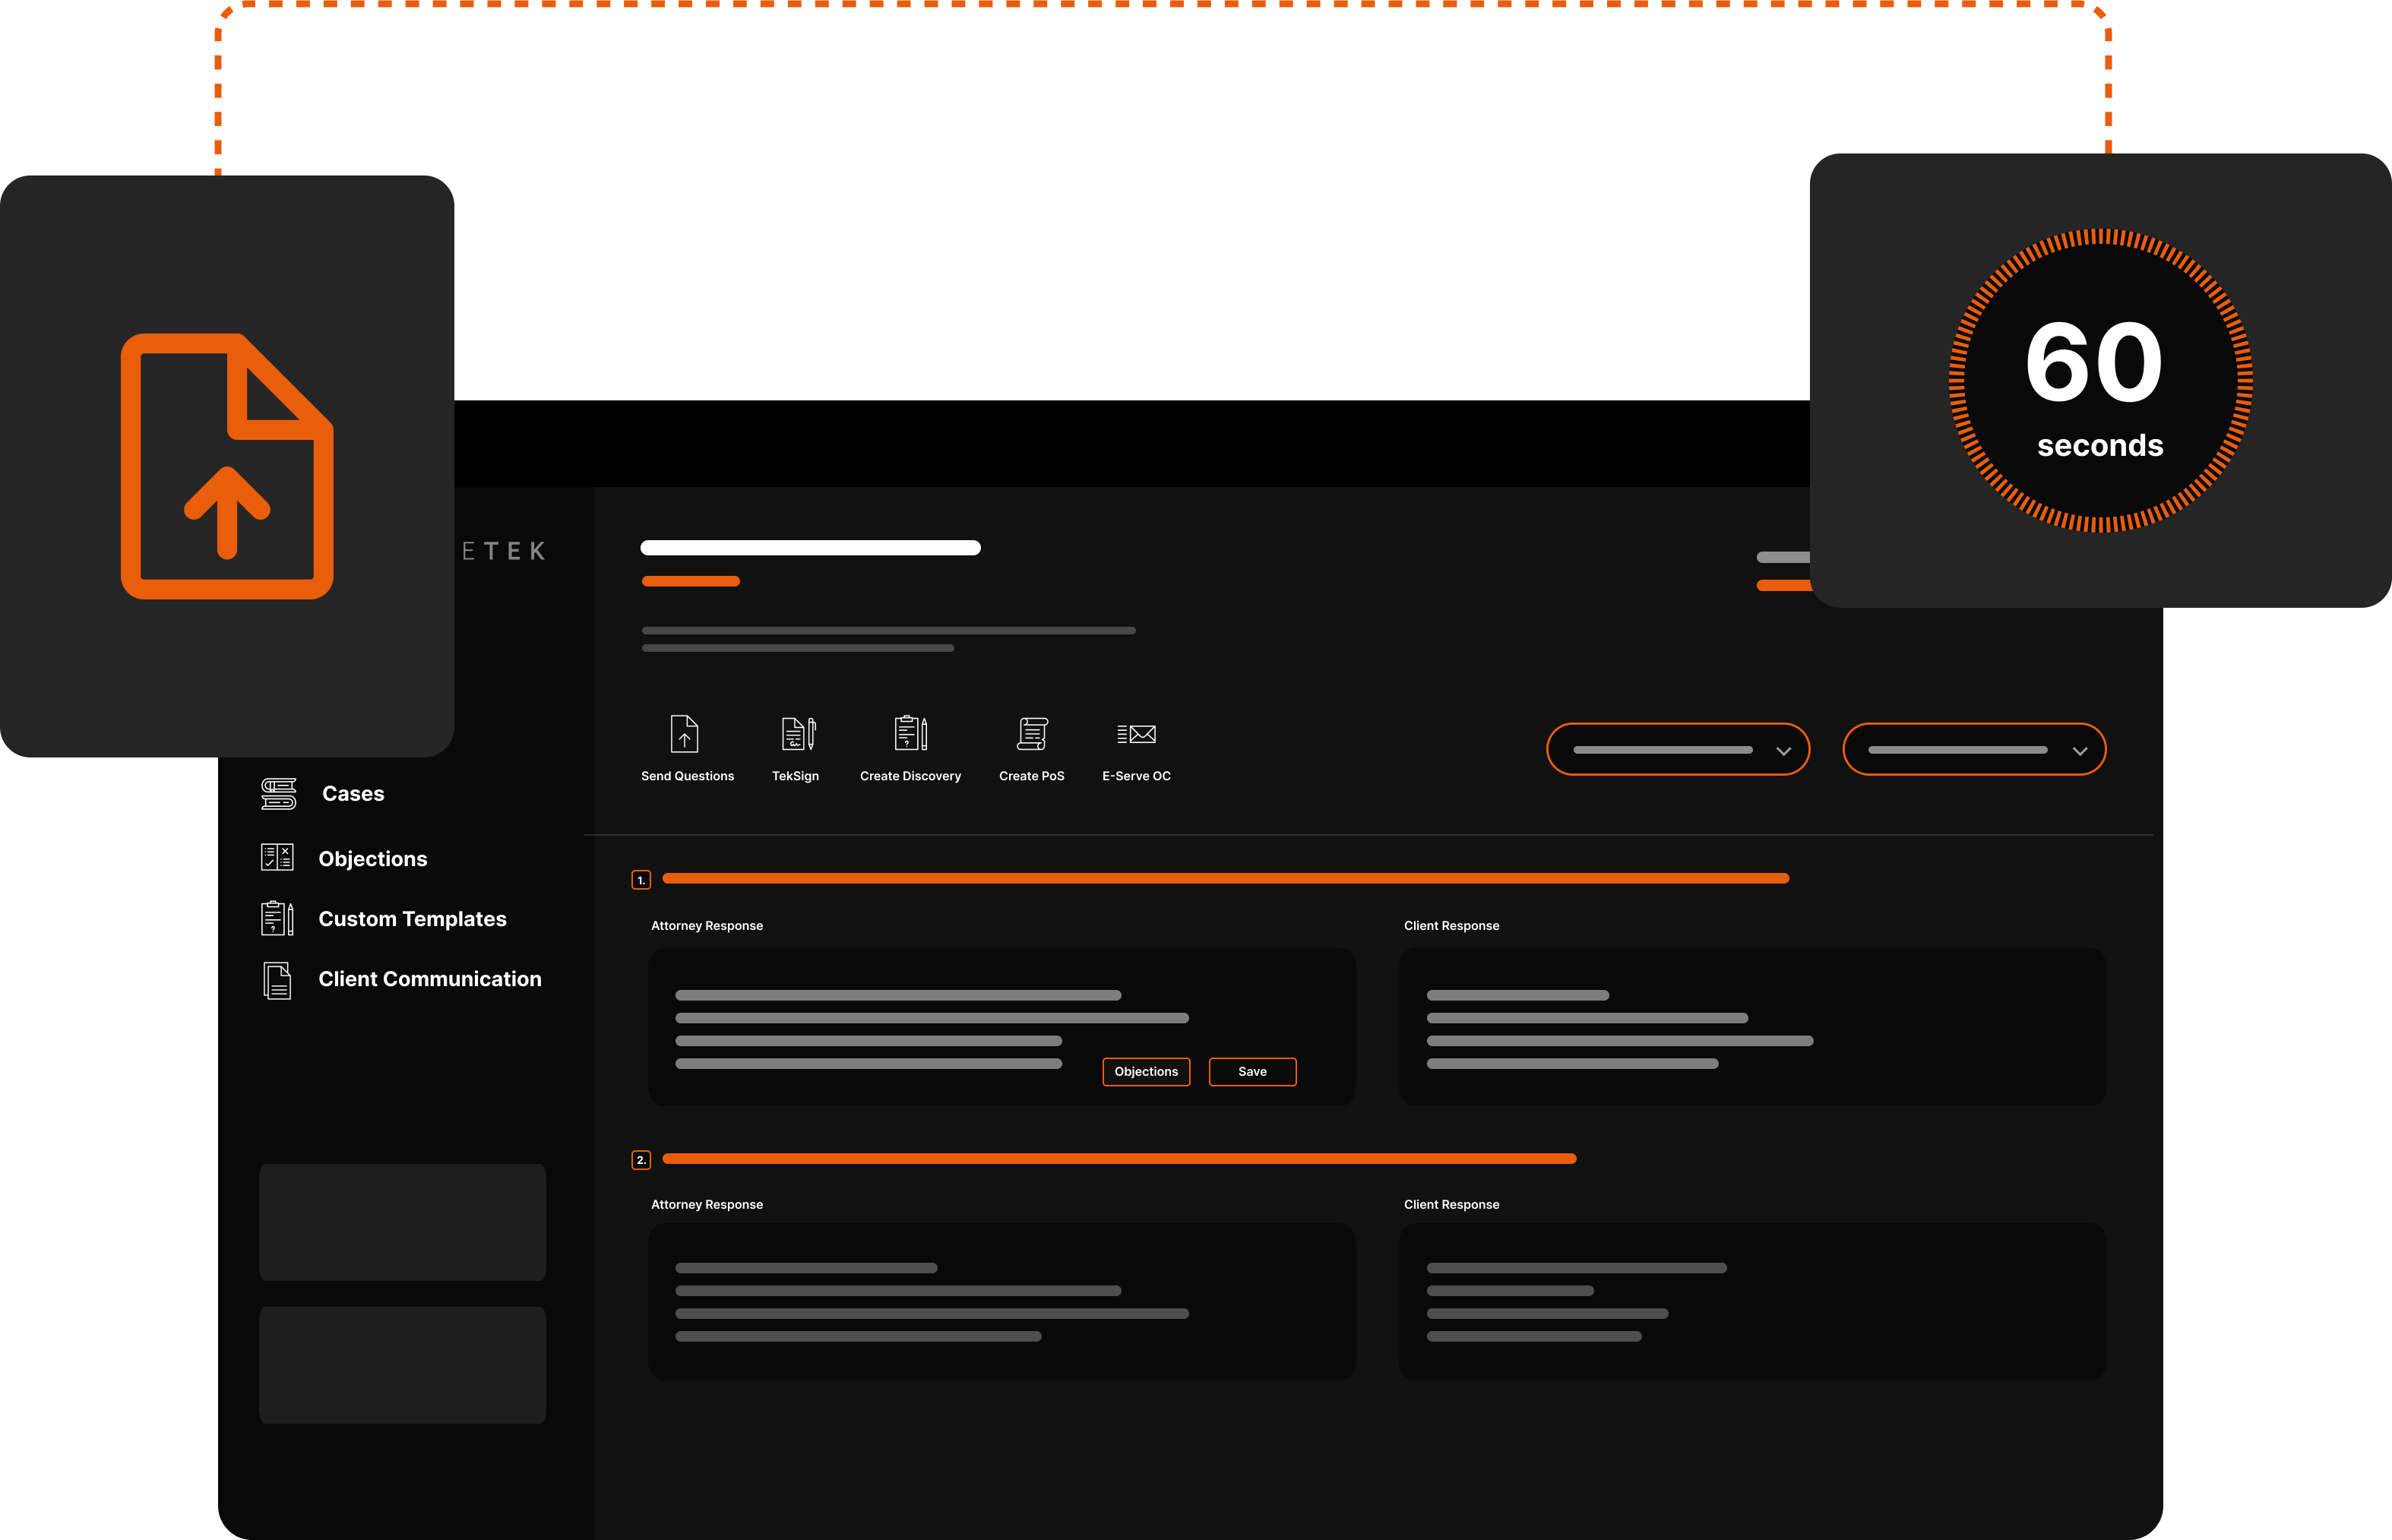Click the Cases sidebar icon

[x=277, y=793]
